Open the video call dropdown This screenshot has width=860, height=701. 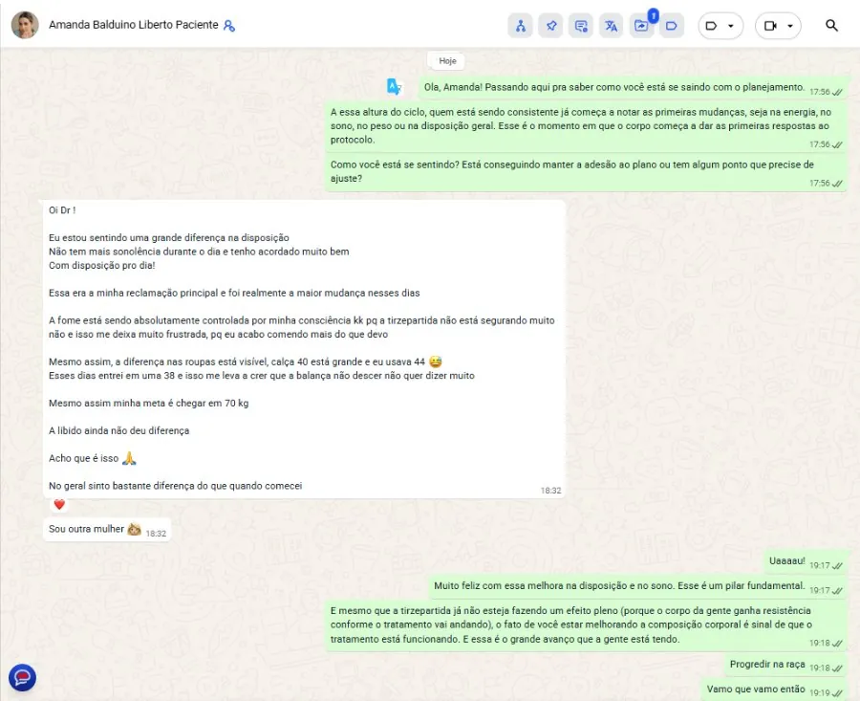coord(778,26)
